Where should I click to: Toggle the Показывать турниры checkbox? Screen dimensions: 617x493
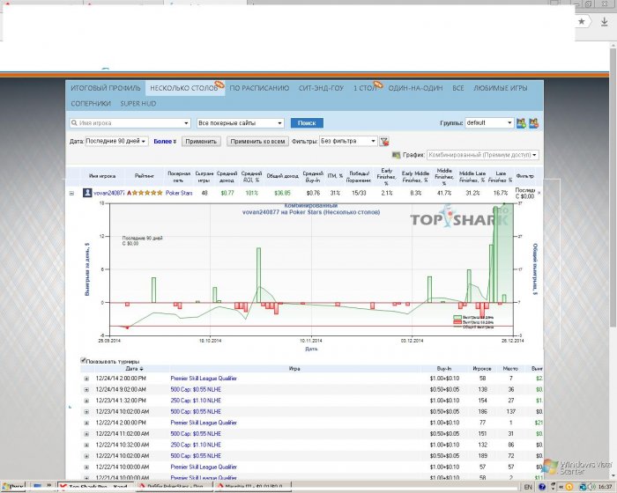coord(84,360)
